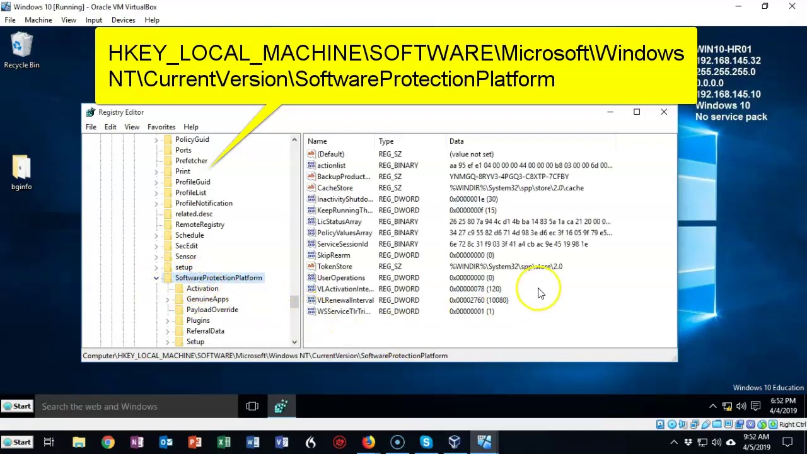
Task: Expand the ReferralData subkey
Action: click(x=168, y=331)
